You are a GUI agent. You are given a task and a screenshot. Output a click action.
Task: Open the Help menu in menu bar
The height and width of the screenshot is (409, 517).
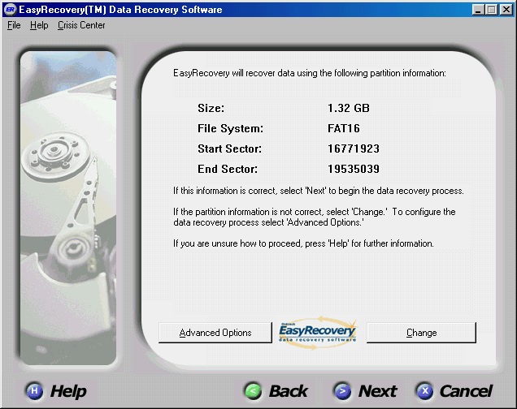tap(39, 25)
